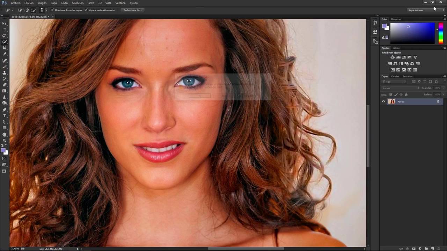447x251 pixels.
Task: Click the 'Perfeccionar bor.' button
Action: (133, 10)
